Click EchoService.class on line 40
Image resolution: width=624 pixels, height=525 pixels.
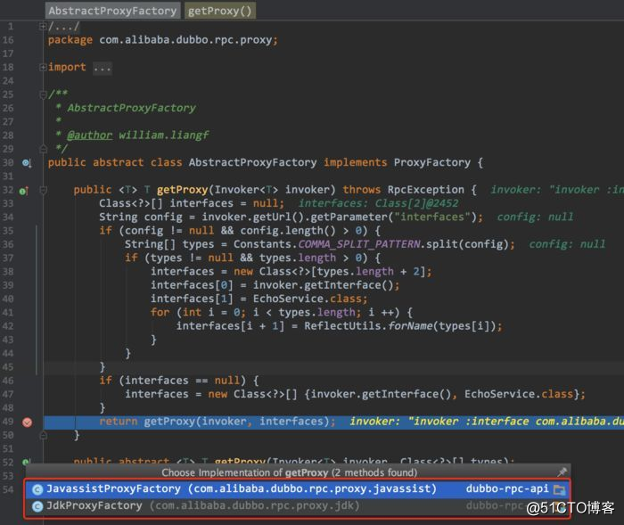tap(310, 299)
